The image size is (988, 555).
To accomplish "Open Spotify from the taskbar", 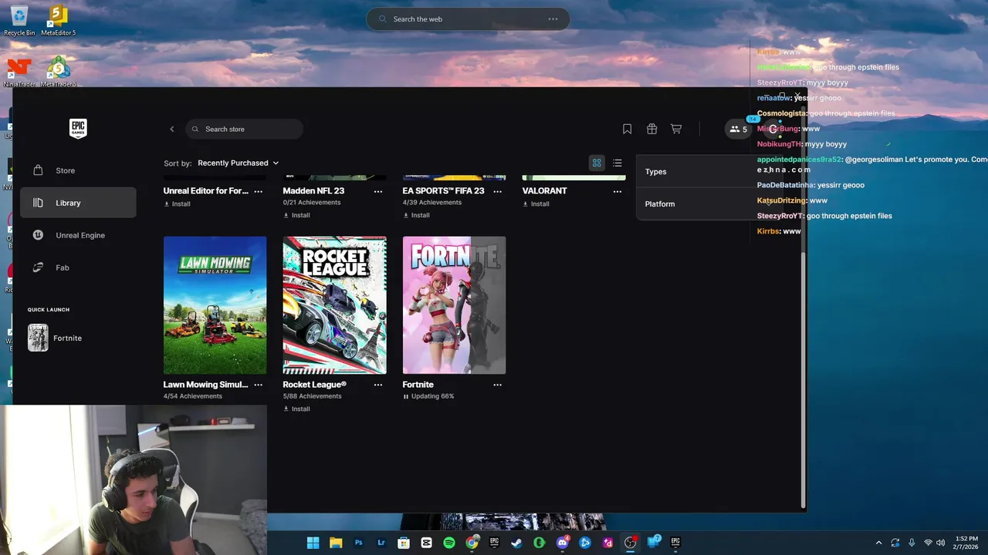I will point(449,543).
